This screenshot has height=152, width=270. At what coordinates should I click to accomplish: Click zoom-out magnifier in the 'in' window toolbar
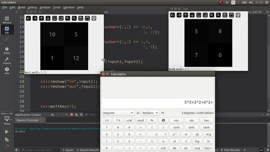pos(74,18)
